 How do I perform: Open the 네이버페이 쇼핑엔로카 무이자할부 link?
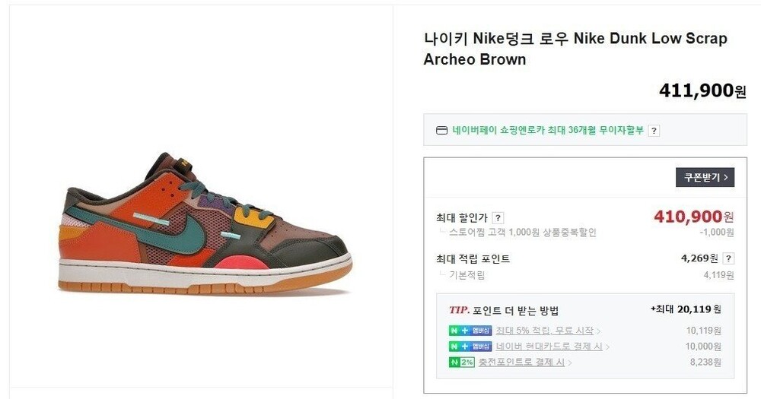tap(548, 130)
